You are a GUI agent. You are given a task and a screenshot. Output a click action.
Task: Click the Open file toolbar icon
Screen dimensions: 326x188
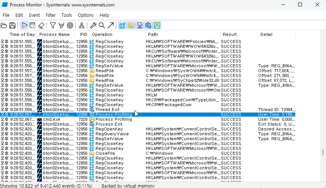click(x=4, y=25)
